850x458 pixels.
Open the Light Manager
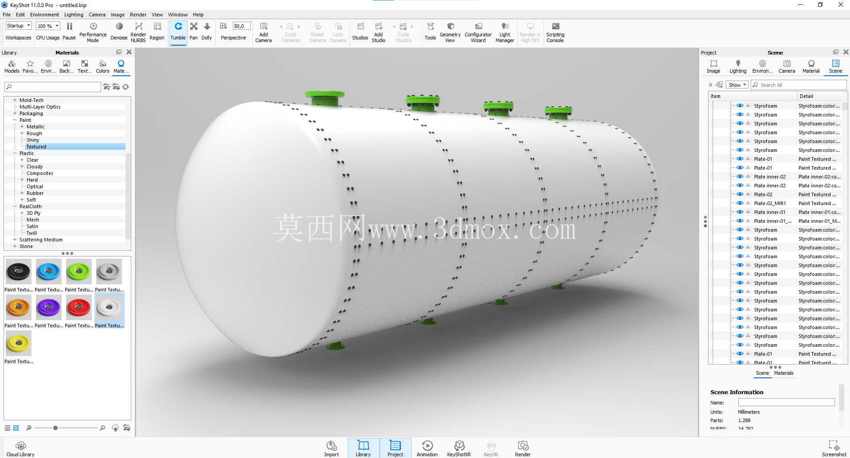(505, 32)
